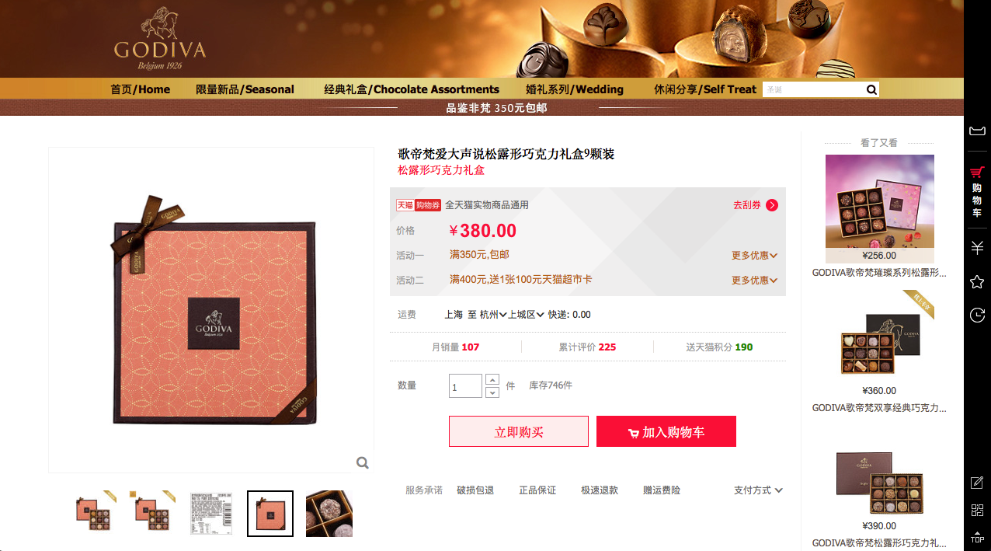Viewport: 991px width, 551px height.
Task: Decrease quantity with the down arrow
Action: point(492,392)
